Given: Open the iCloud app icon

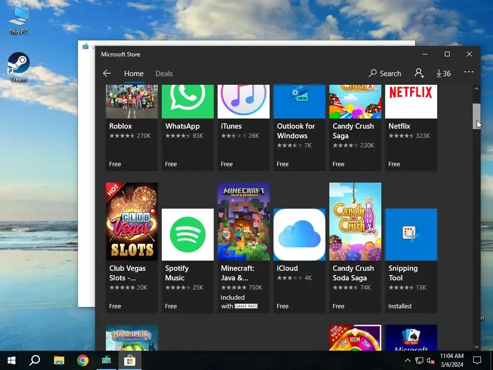Looking at the screenshot, I should [x=299, y=235].
